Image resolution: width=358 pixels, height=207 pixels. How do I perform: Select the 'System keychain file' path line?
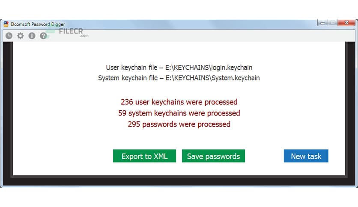(179, 78)
